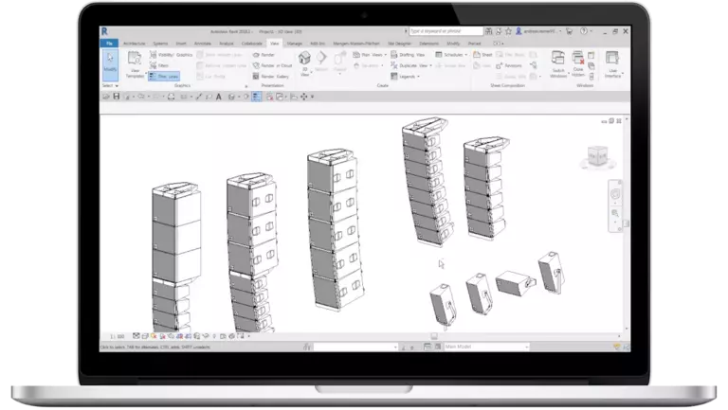Open the Schedules dropdown
728x410 pixels.
click(451, 55)
